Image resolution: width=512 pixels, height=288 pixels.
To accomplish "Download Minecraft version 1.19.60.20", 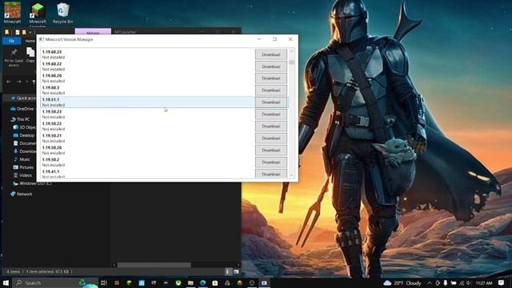I will coord(271,78).
